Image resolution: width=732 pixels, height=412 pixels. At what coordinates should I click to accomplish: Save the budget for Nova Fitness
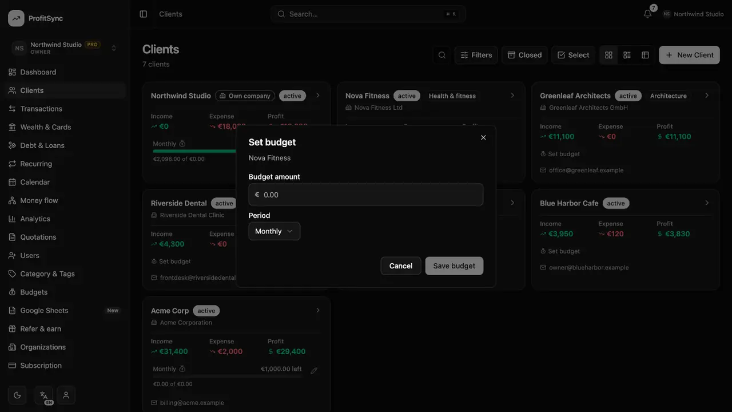[x=454, y=266]
